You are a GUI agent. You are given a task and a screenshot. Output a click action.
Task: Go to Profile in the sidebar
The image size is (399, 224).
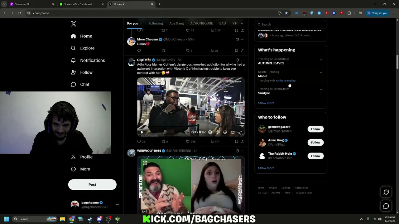pyautogui.click(x=82, y=157)
